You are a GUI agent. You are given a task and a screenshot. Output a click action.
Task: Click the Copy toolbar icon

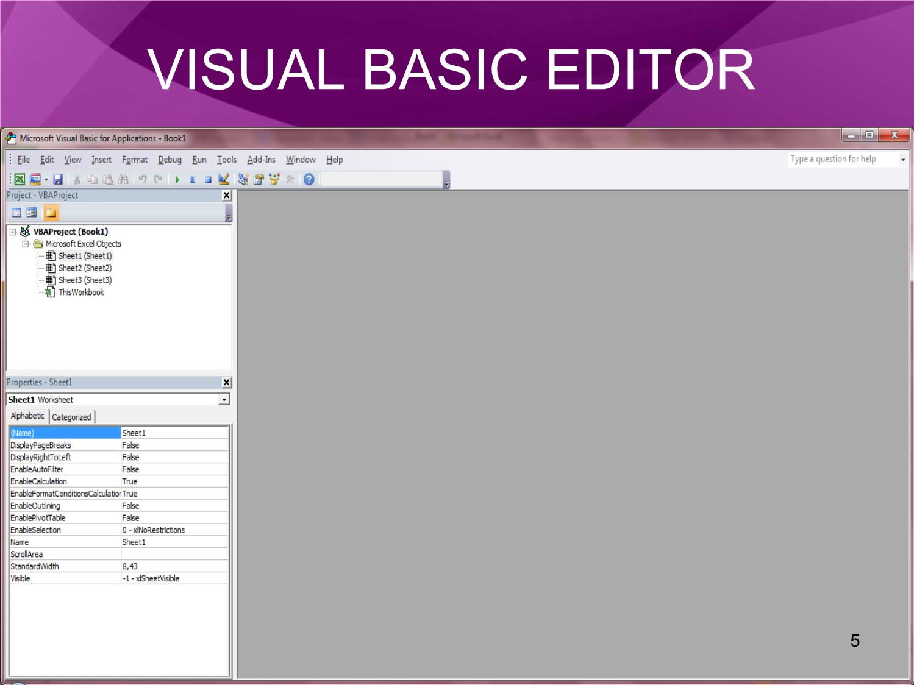(92, 179)
